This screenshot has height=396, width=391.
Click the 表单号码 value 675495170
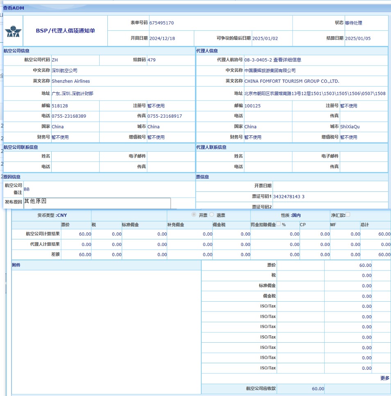coord(161,23)
